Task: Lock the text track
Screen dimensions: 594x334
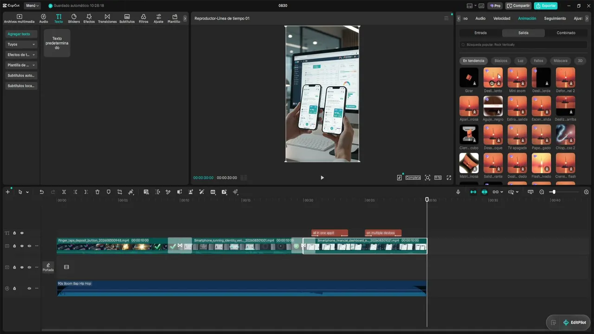Action: click(x=14, y=233)
